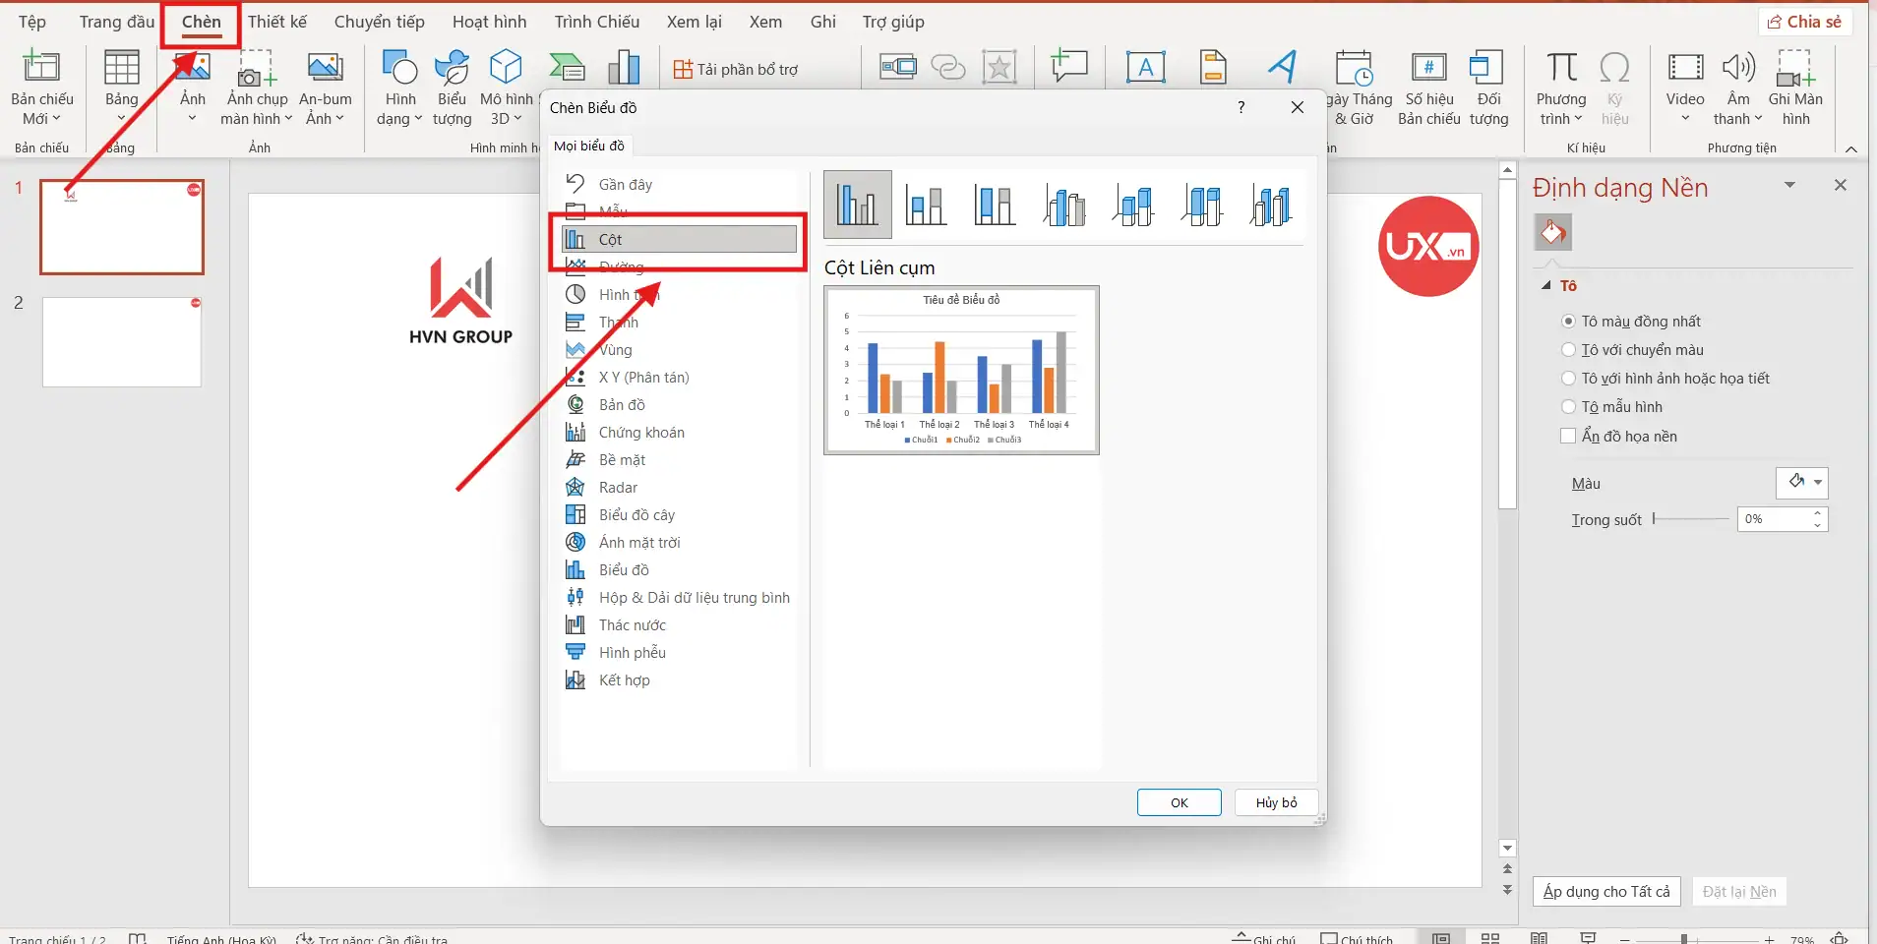Select Tô mẫu hình radio option
Screen dimensions: 1877x944
pos(1569,407)
